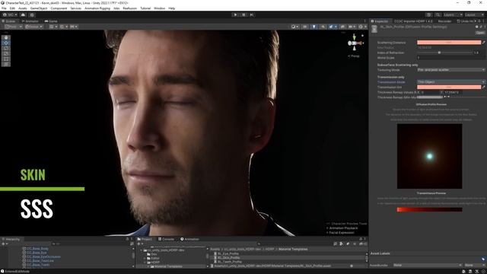This screenshot has width=487, height=274.
Task: Open the AssetBundle None dropdown
Action: tap(427, 265)
